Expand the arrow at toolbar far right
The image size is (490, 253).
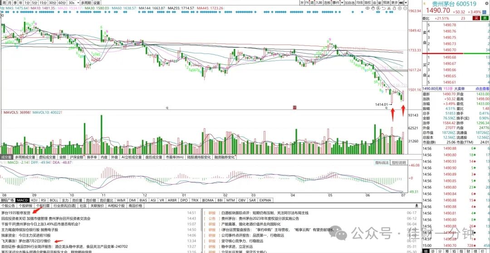click(x=406, y=3)
